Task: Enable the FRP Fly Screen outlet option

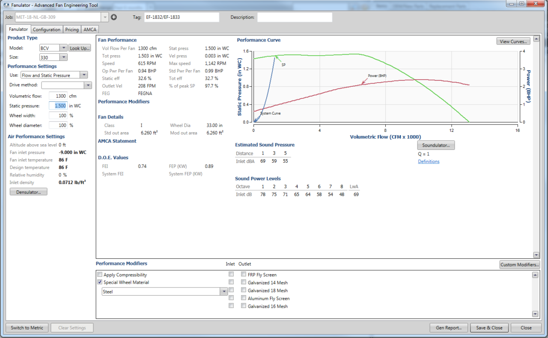Action: pyautogui.click(x=244, y=274)
